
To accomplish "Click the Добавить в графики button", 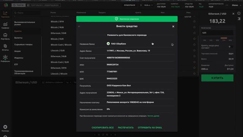I will pos(53,82).
